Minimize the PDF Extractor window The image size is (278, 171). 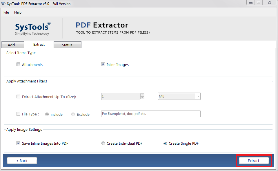[x=250, y=3]
